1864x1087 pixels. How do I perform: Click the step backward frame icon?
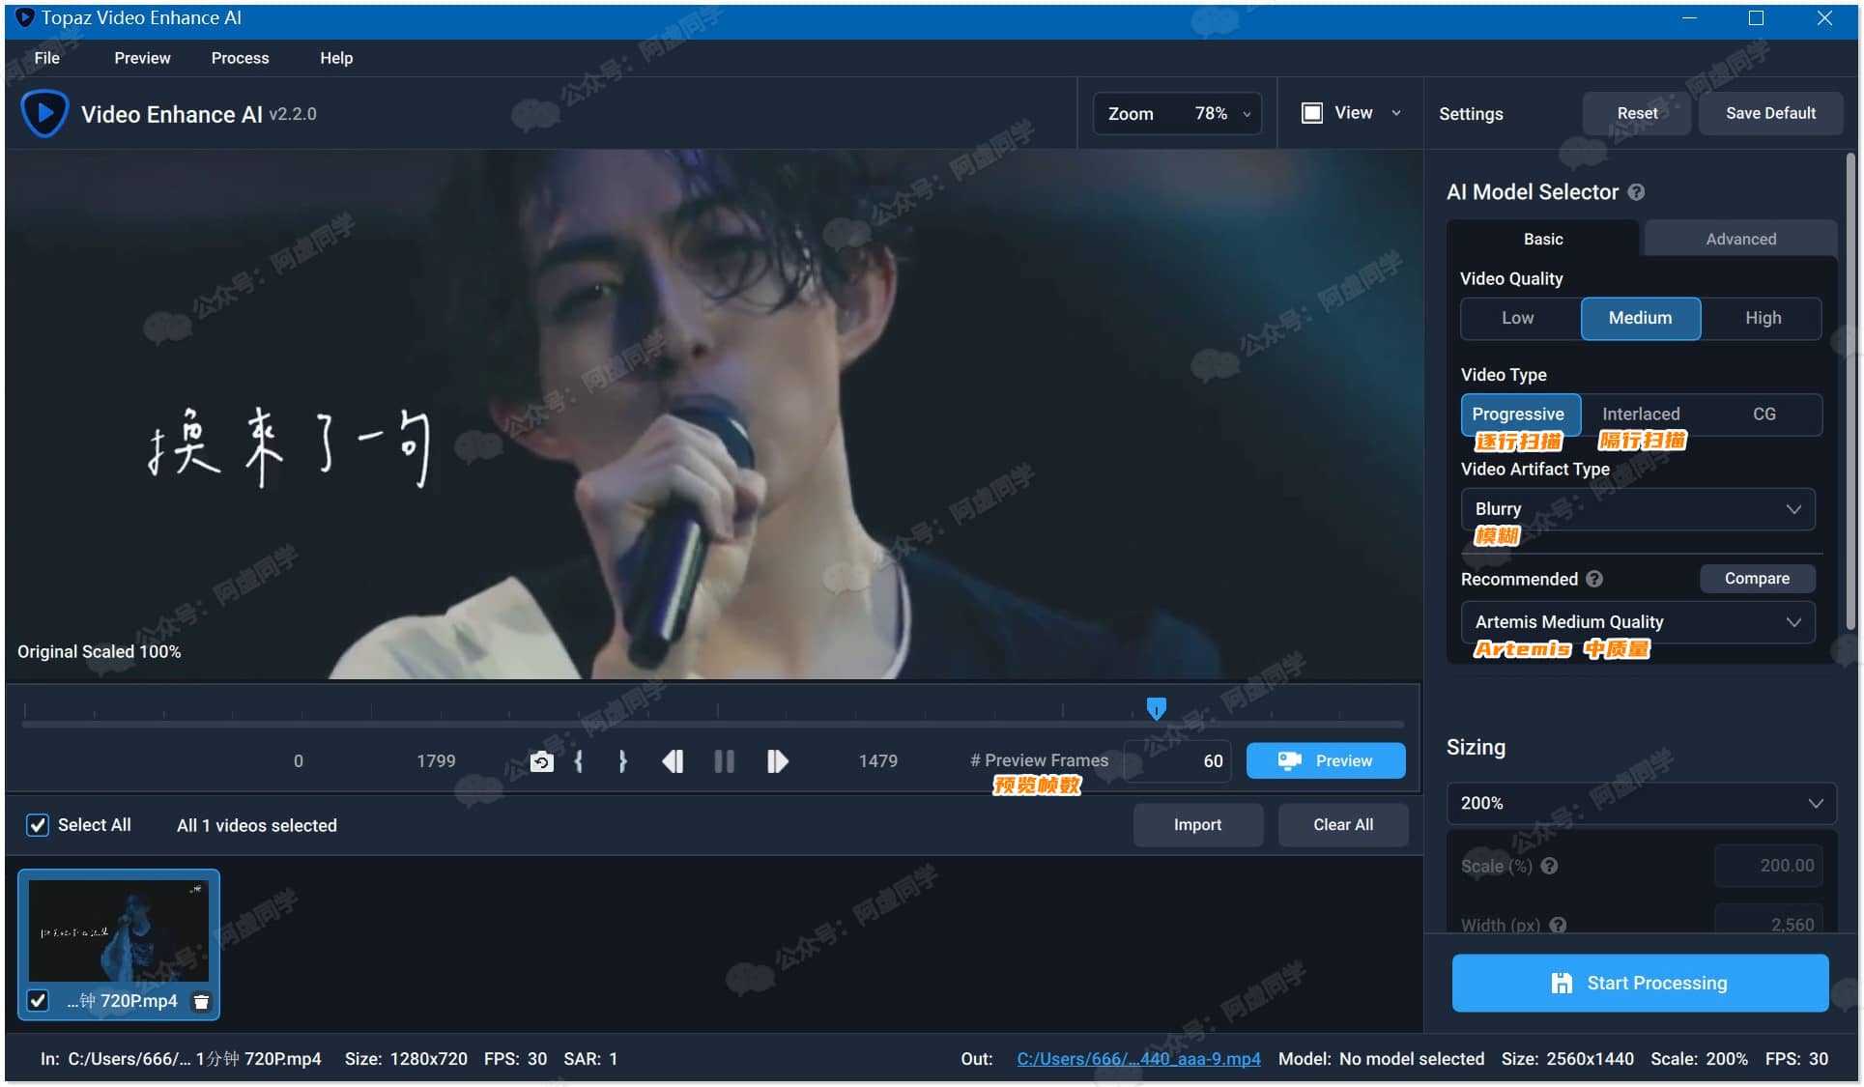(674, 761)
